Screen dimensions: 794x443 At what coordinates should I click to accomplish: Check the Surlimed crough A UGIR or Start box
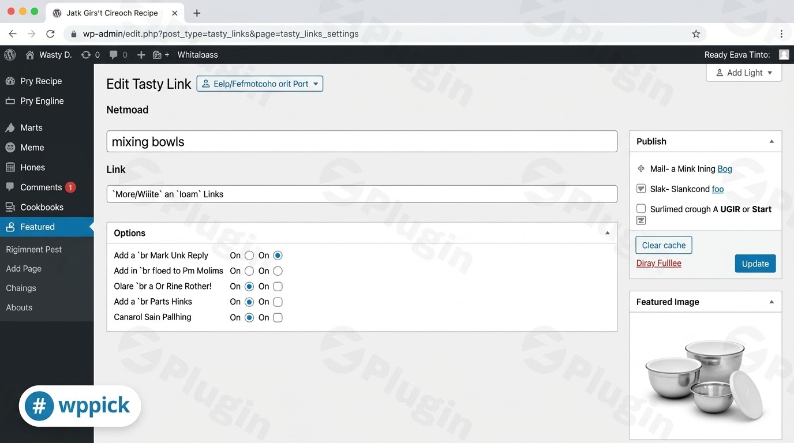coord(641,209)
